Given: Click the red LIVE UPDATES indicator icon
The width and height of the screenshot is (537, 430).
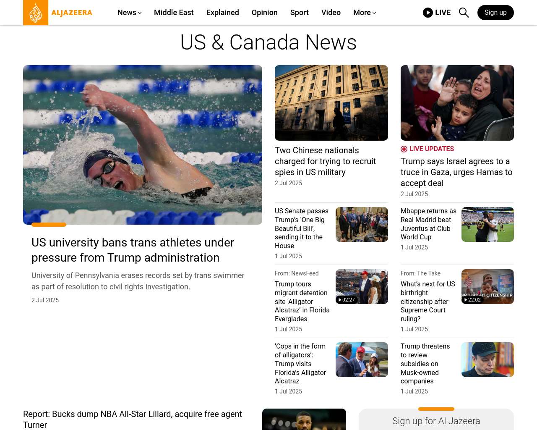Looking at the screenshot, I should (404, 149).
